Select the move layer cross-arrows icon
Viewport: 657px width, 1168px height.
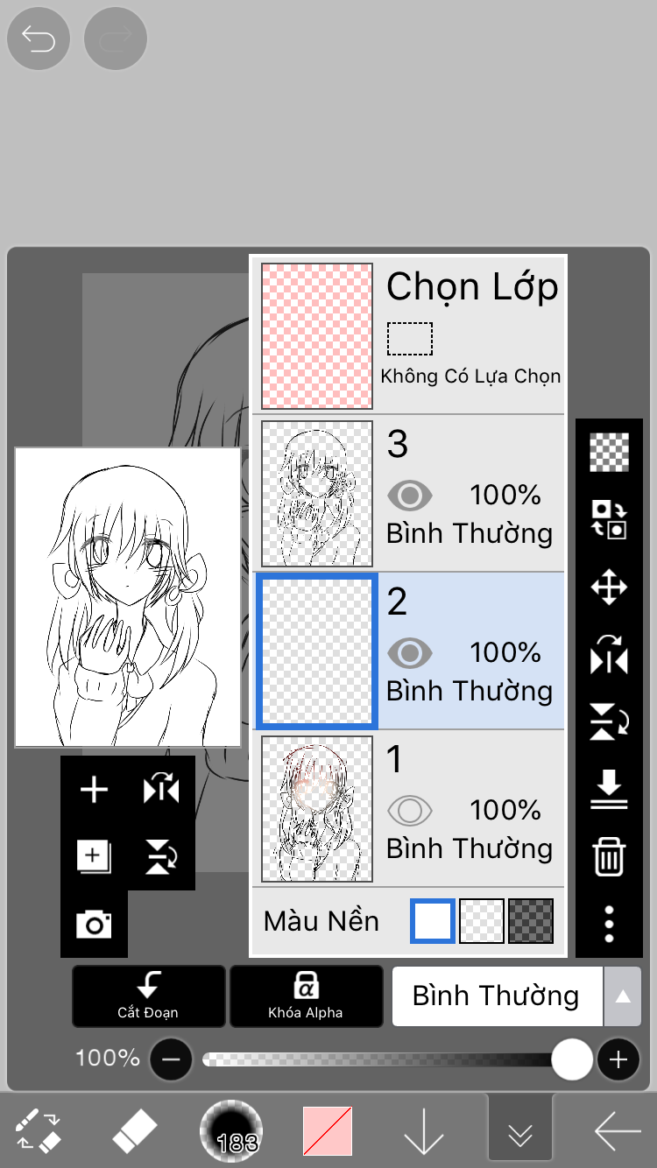click(x=609, y=588)
